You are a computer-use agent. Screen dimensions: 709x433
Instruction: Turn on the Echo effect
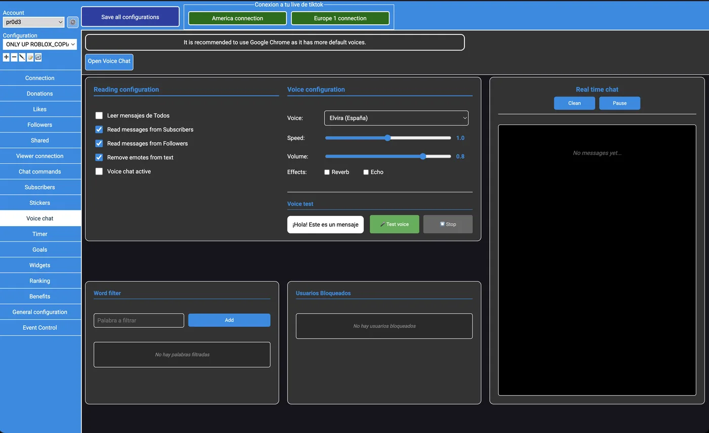tap(366, 172)
